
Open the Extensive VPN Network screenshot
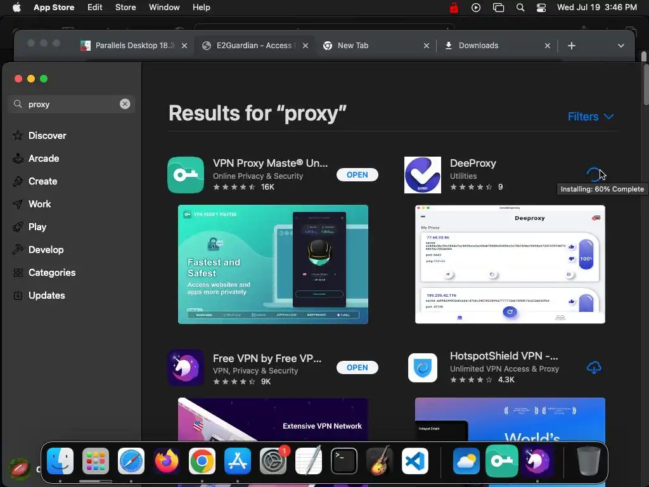[x=273, y=419]
